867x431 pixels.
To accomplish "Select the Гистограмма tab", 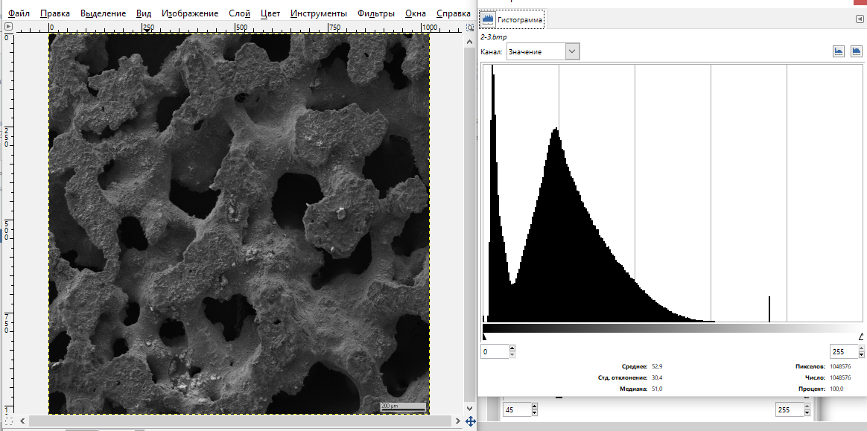I will [512, 19].
